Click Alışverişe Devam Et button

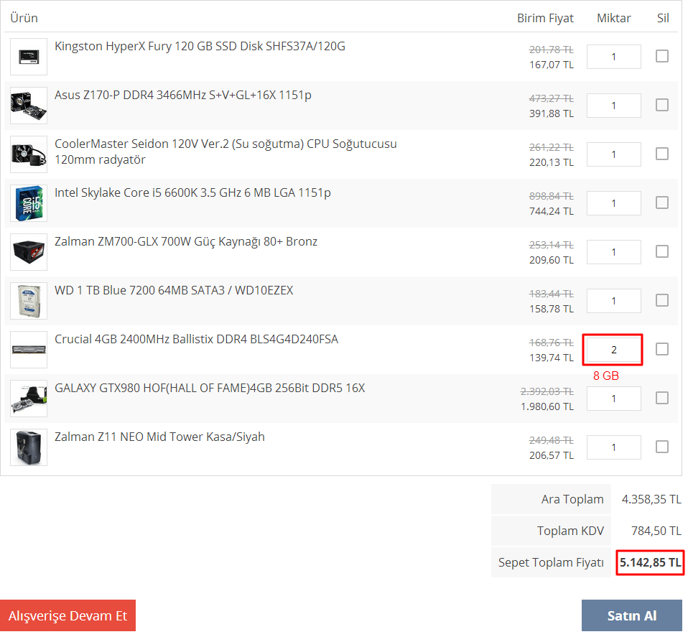[68, 615]
